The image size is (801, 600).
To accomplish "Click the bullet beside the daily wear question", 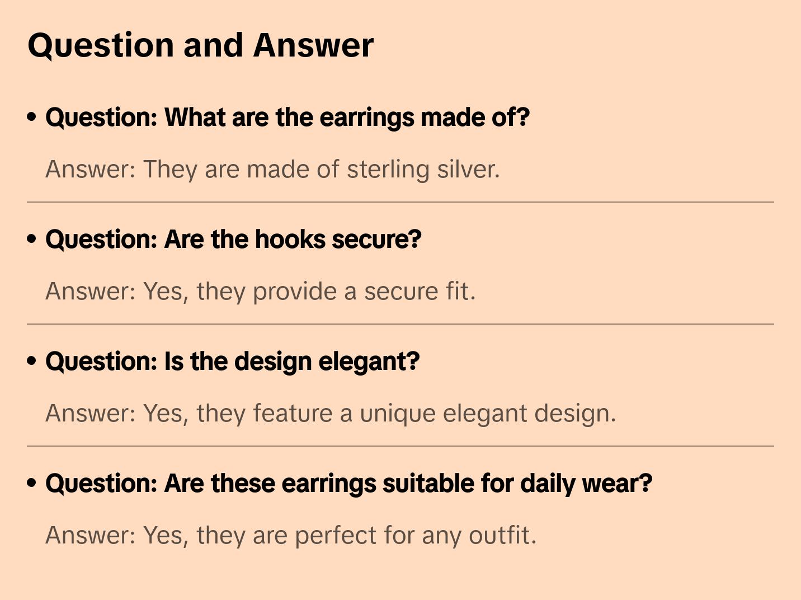I will pos(32,484).
